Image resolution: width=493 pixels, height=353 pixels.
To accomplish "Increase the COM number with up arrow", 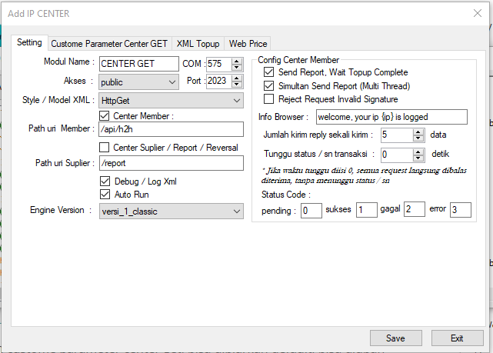I will coord(237,60).
